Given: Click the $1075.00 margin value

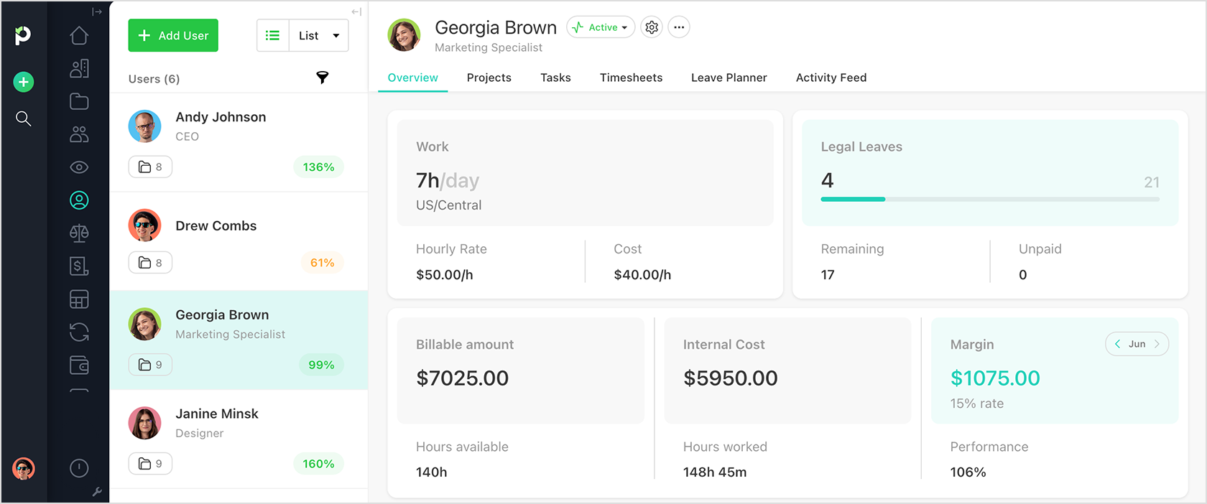Looking at the screenshot, I should click(x=995, y=378).
